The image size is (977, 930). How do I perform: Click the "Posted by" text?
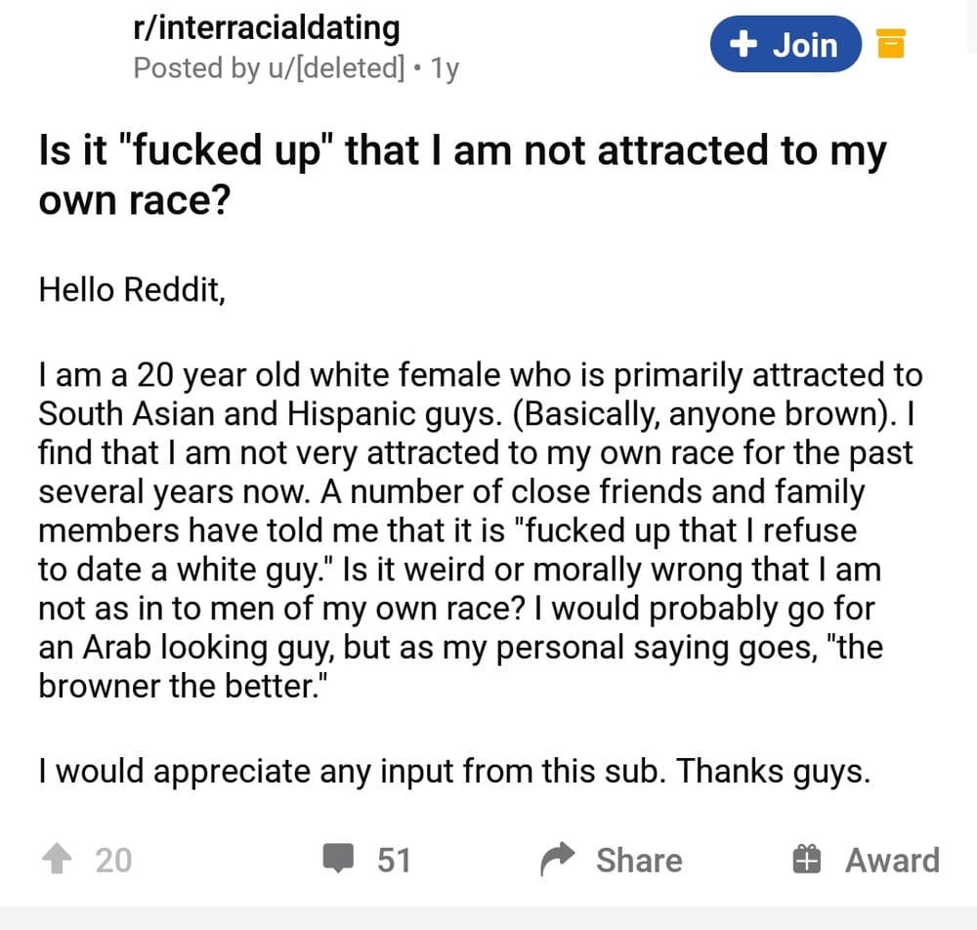click(x=189, y=68)
